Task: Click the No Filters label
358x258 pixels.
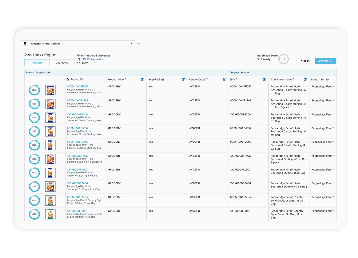Action: (82, 63)
